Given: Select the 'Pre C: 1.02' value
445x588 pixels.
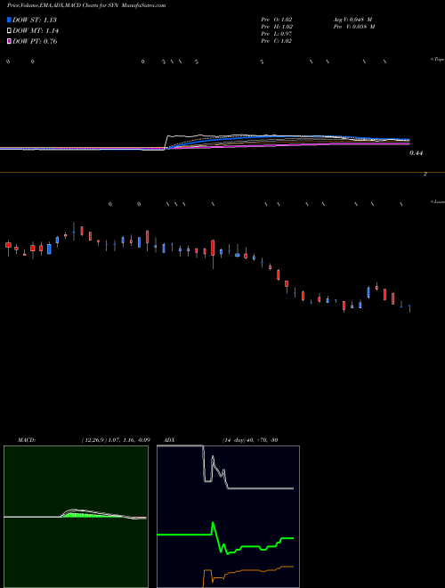Looking at the screenshot, I should [x=277, y=41].
